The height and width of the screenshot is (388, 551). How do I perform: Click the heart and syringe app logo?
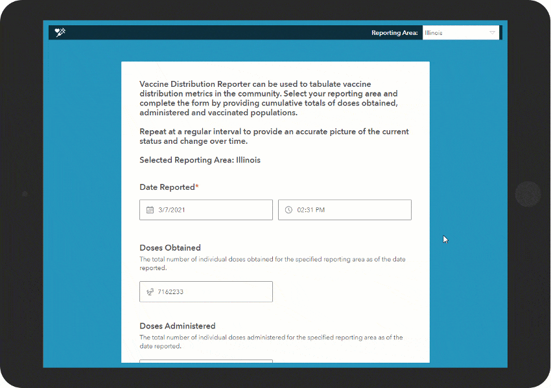[60, 32]
